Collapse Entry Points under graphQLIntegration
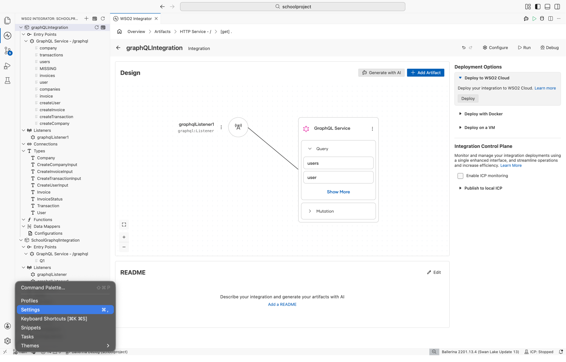This screenshot has height=362, width=566. pos(23,34)
